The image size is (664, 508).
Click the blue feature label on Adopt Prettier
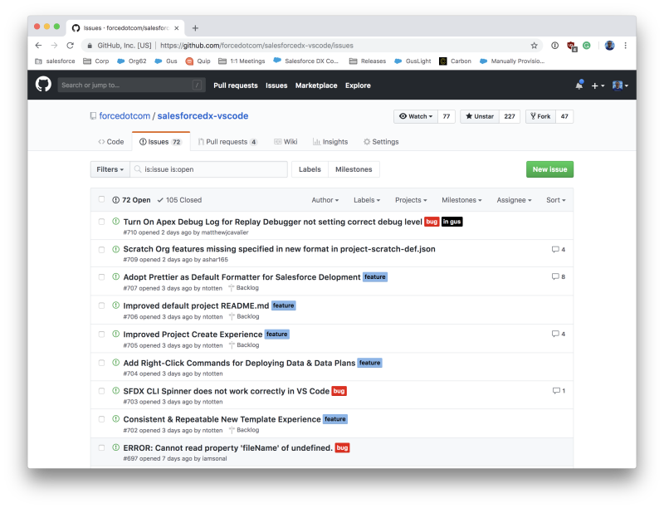375,277
